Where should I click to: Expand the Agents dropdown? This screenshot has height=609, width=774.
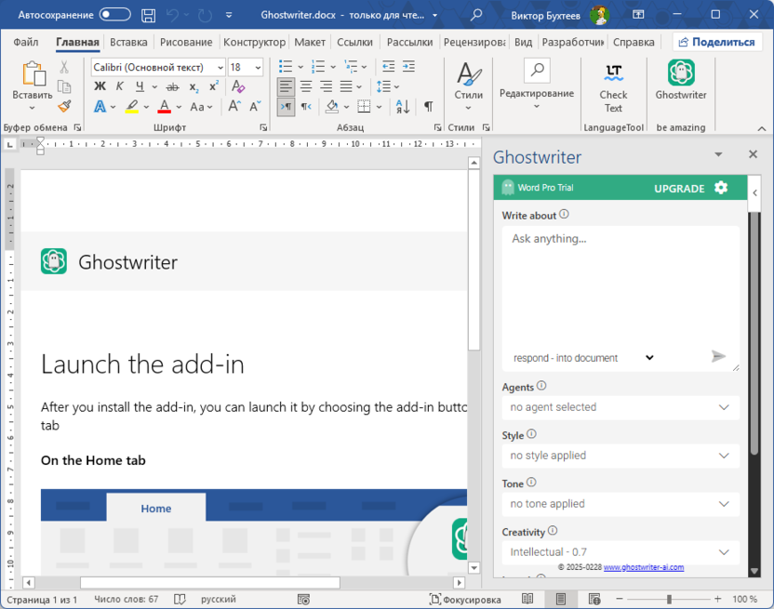coord(620,407)
